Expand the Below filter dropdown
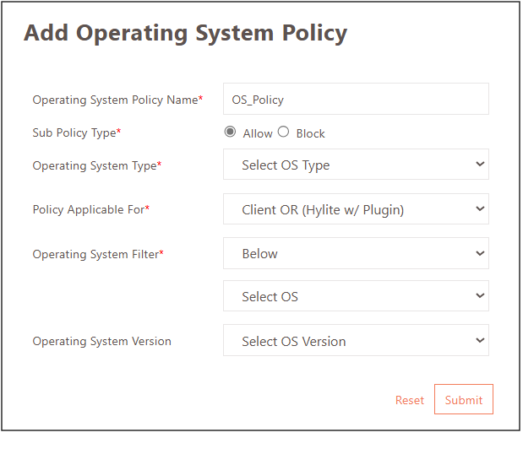Image resolution: width=523 pixels, height=454 pixels. (x=355, y=253)
